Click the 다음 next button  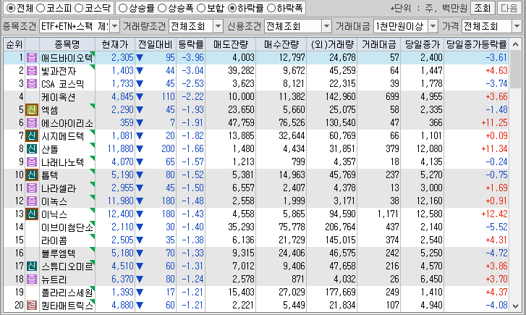(509, 8)
